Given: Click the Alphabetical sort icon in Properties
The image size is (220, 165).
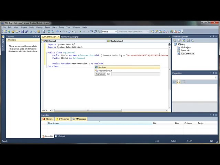Looking at the screenshot, I should [x=178, y=82].
